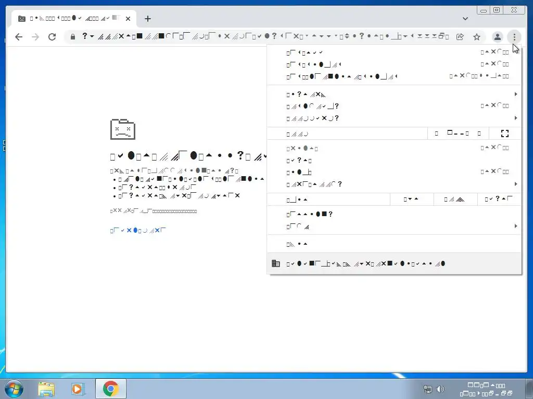Image resolution: width=533 pixels, height=399 pixels.
Task: Expand the History submenu arrow
Action: (x=516, y=94)
